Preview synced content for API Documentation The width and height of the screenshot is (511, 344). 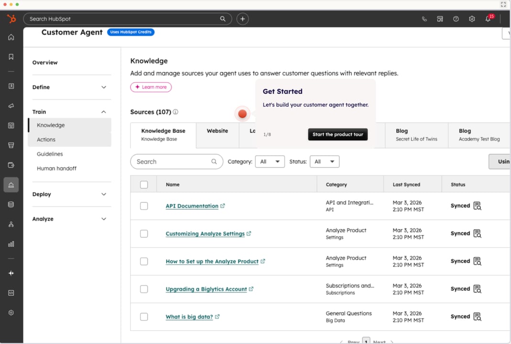tap(478, 206)
